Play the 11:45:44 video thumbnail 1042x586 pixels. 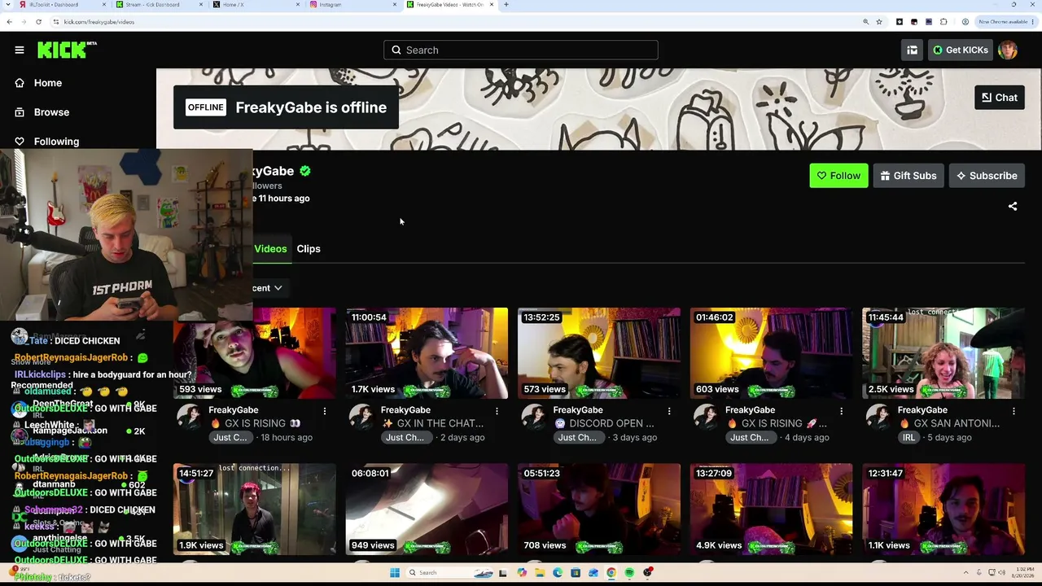943,353
